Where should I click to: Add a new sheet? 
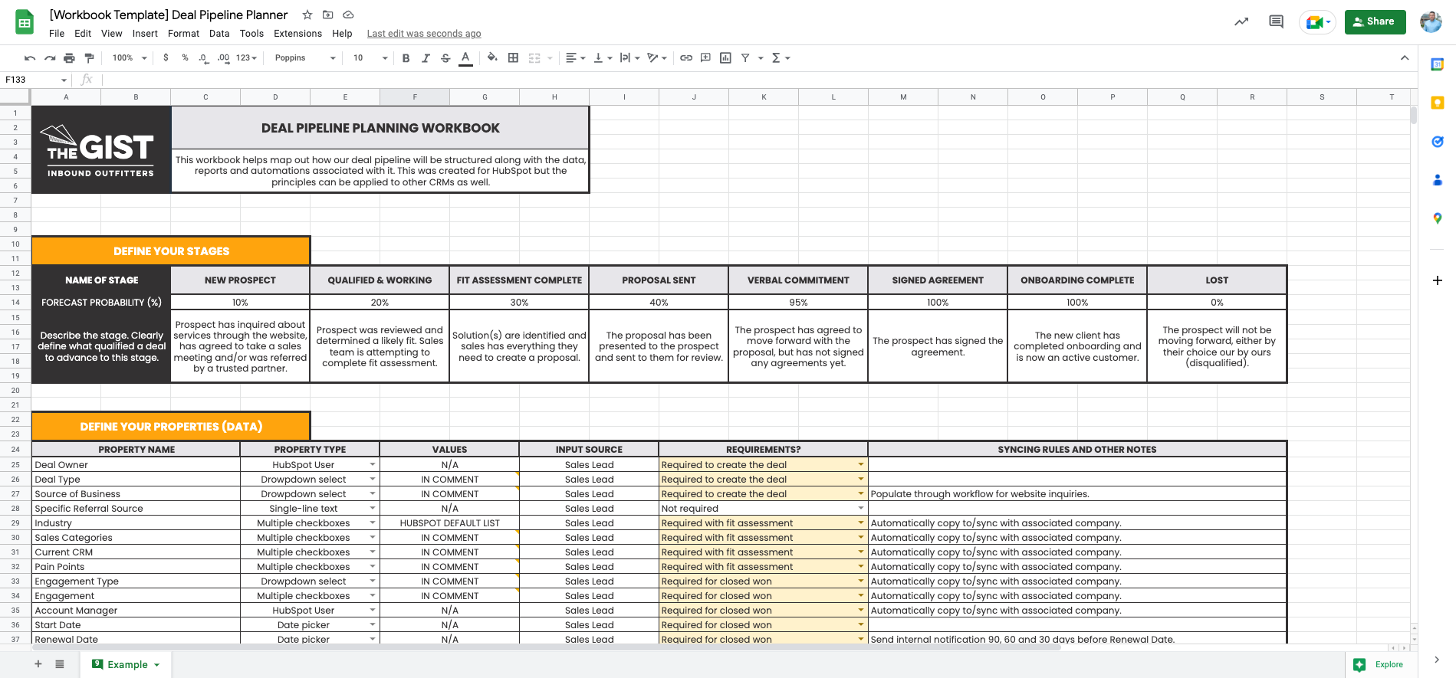click(38, 664)
